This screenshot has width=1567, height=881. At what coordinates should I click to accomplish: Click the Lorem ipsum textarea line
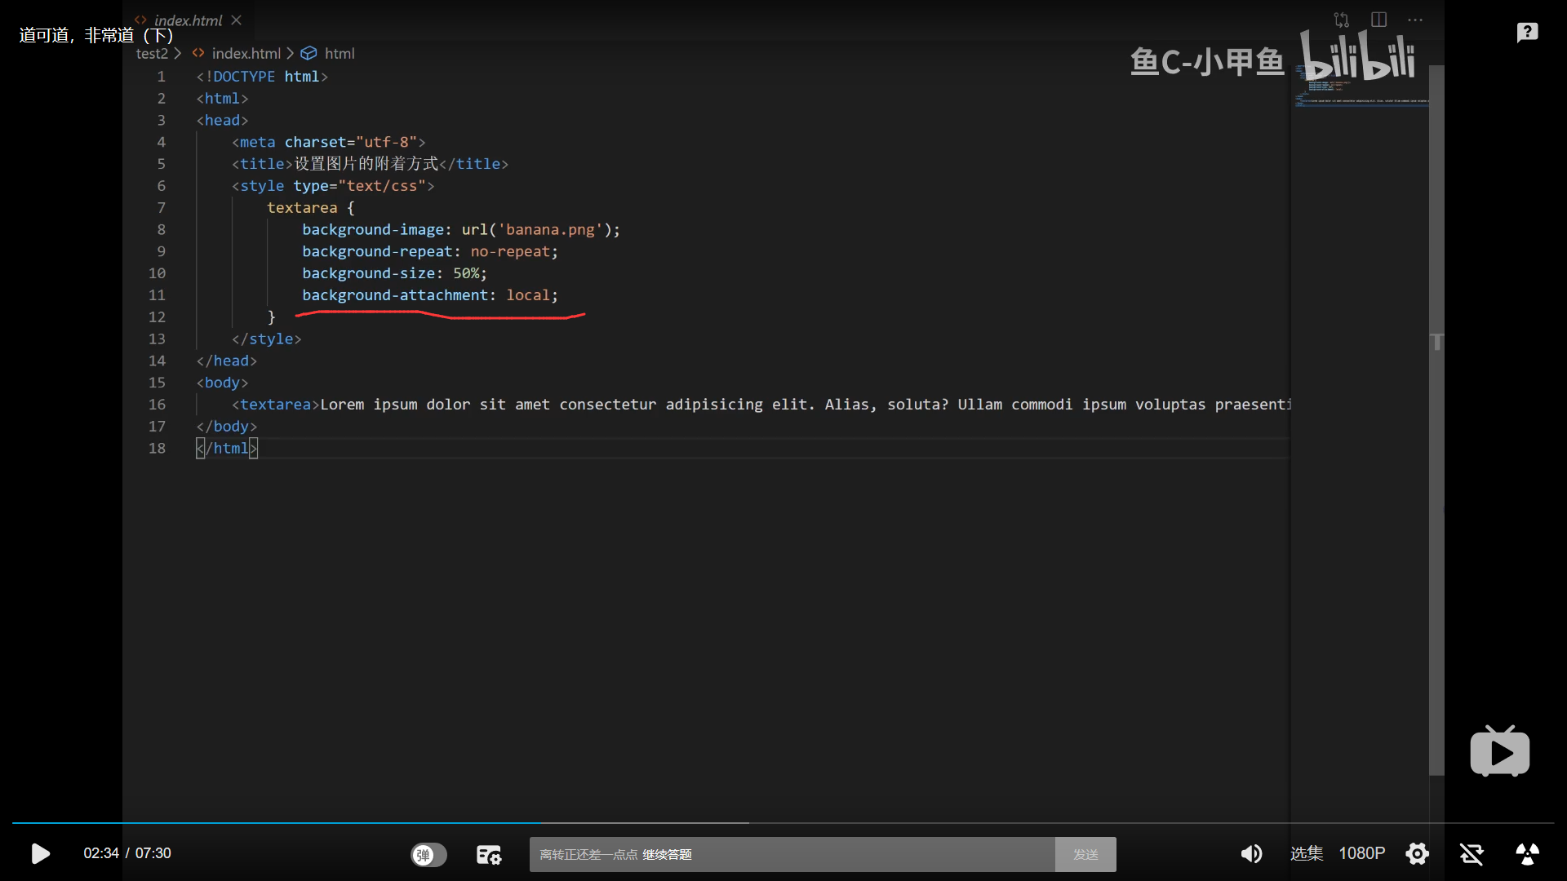click(x=761, y=405)
